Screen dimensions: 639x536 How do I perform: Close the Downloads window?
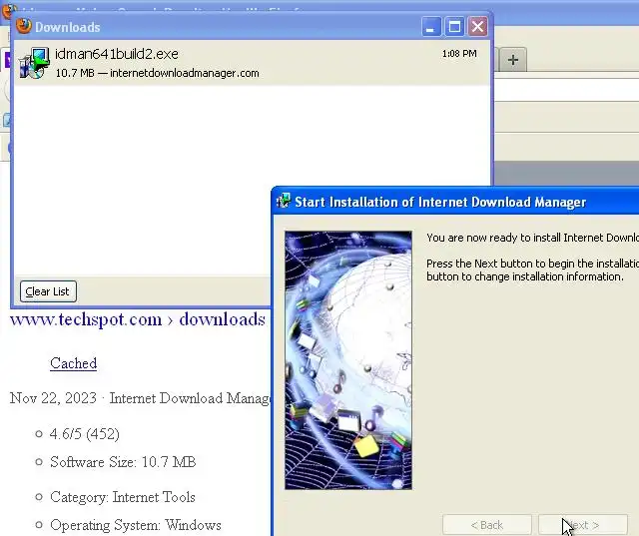point(477,27)
